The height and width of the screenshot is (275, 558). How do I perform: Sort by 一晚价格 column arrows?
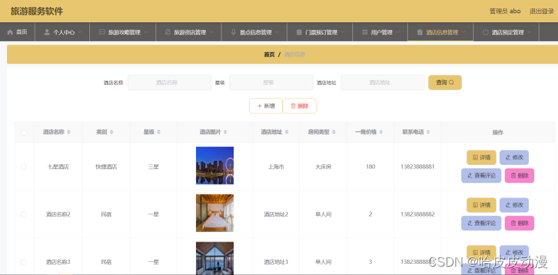(381, 132)
